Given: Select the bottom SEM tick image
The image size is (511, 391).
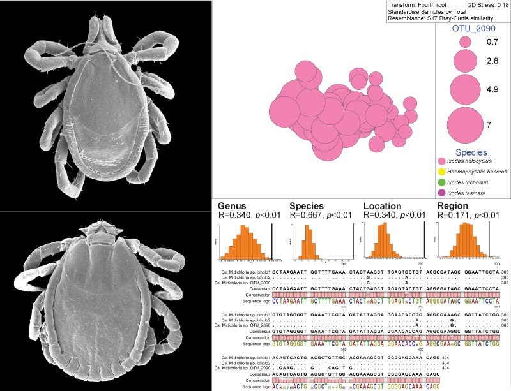Looking at the screenshot, I should click(x=105, y=302).
